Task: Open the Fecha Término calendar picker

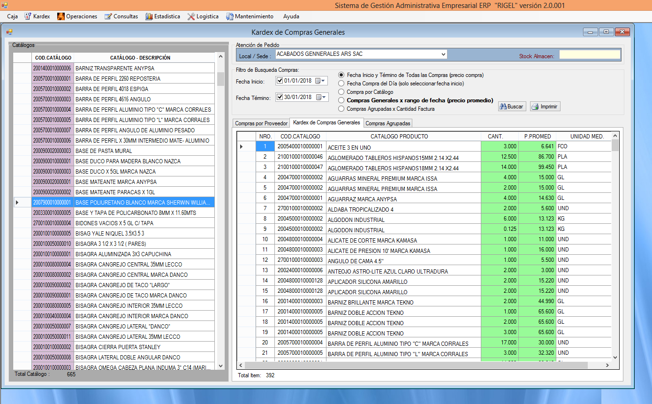Action: (321, 97)
